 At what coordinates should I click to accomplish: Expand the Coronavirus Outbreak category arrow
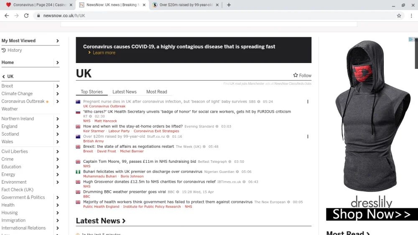click(58, 101)
